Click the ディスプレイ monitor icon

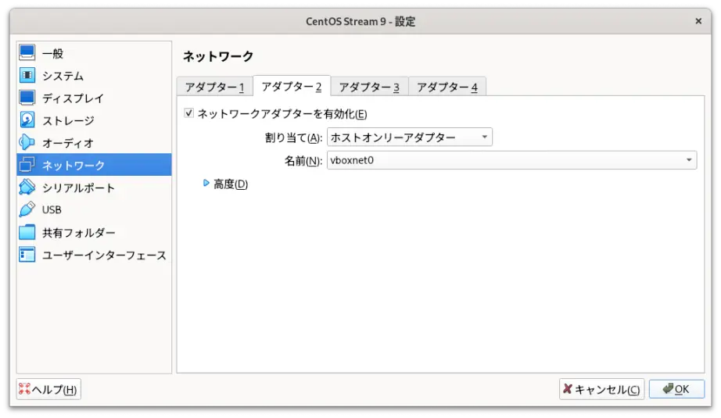coord(27,98)
